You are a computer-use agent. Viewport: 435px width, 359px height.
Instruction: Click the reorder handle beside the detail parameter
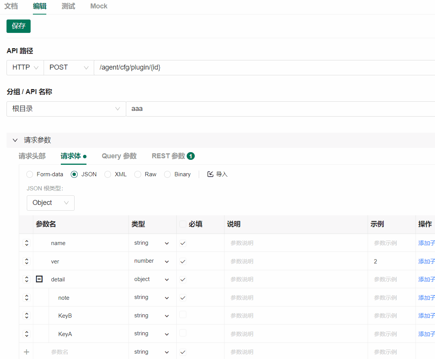26,279
